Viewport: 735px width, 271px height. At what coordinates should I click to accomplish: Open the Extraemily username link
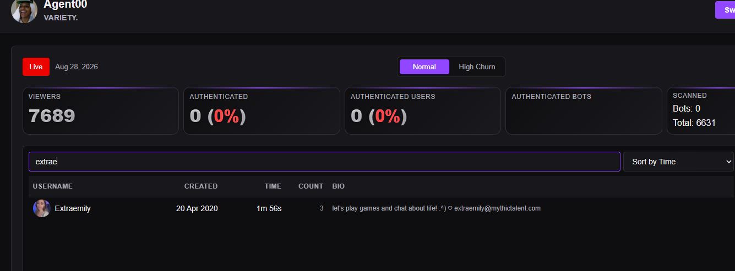tap(73, 208)
